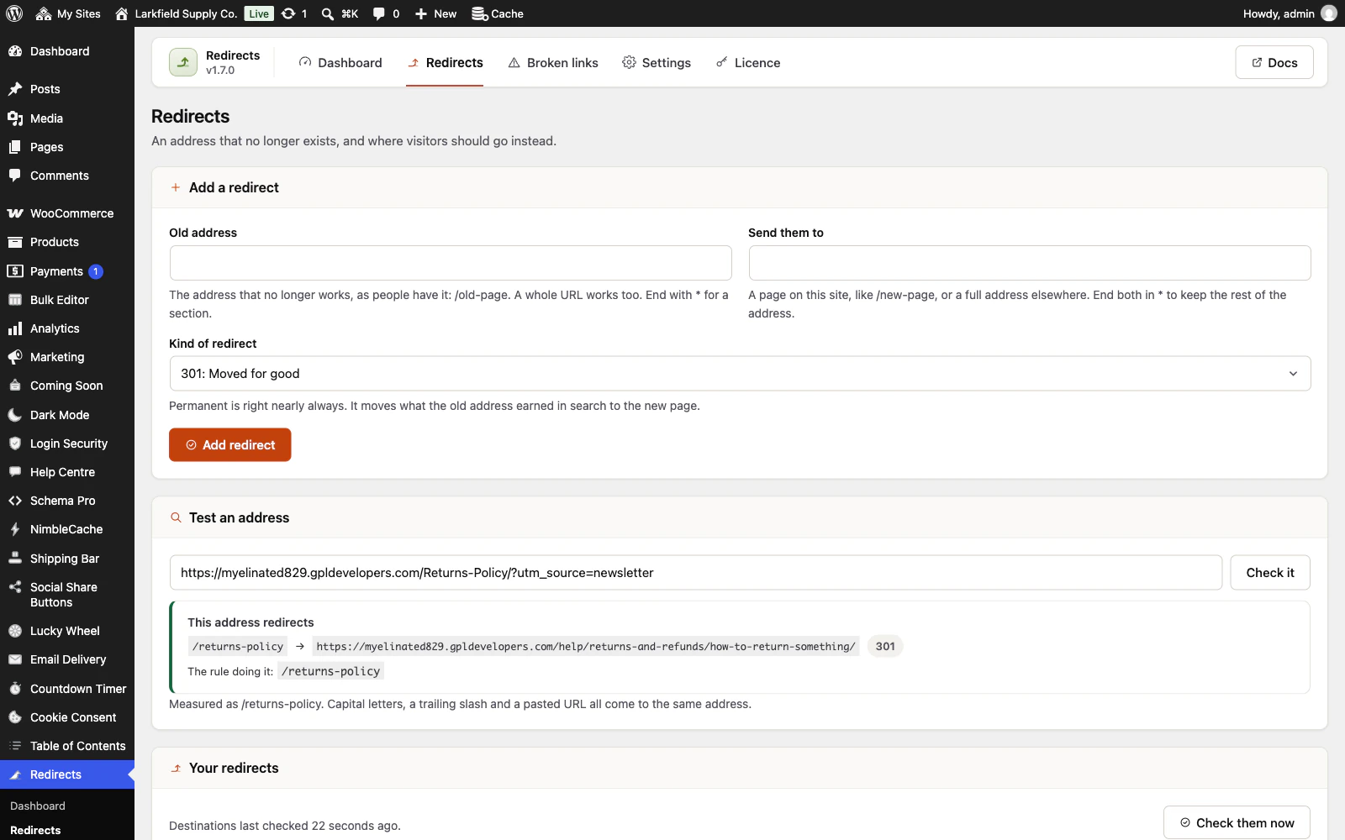Open Table of Contents in the sidebar

pos(67,746)
